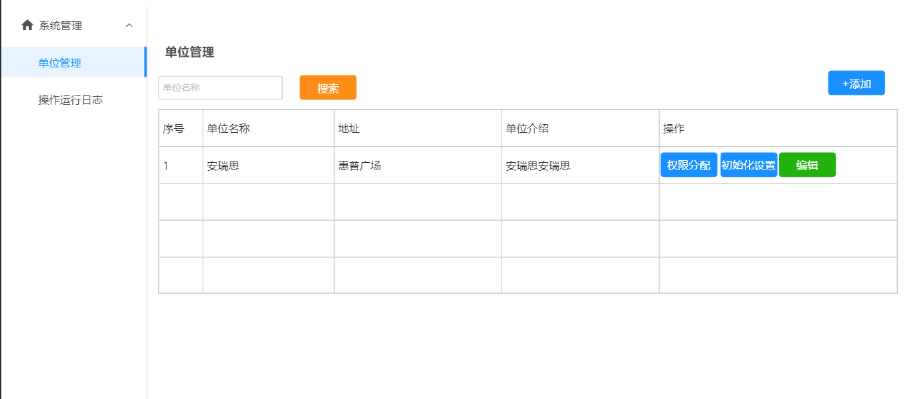Focus the 单位名称 search field
Screen dimensions: 918x399
[220, 87]
